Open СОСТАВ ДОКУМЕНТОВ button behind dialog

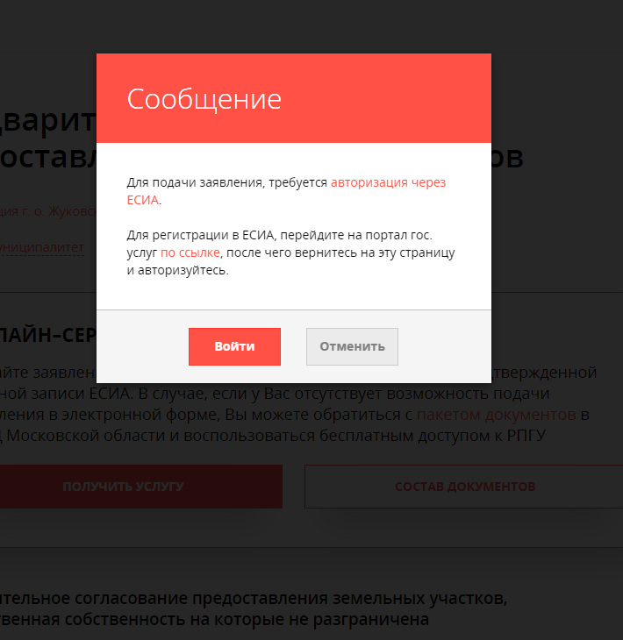point(464,487)
